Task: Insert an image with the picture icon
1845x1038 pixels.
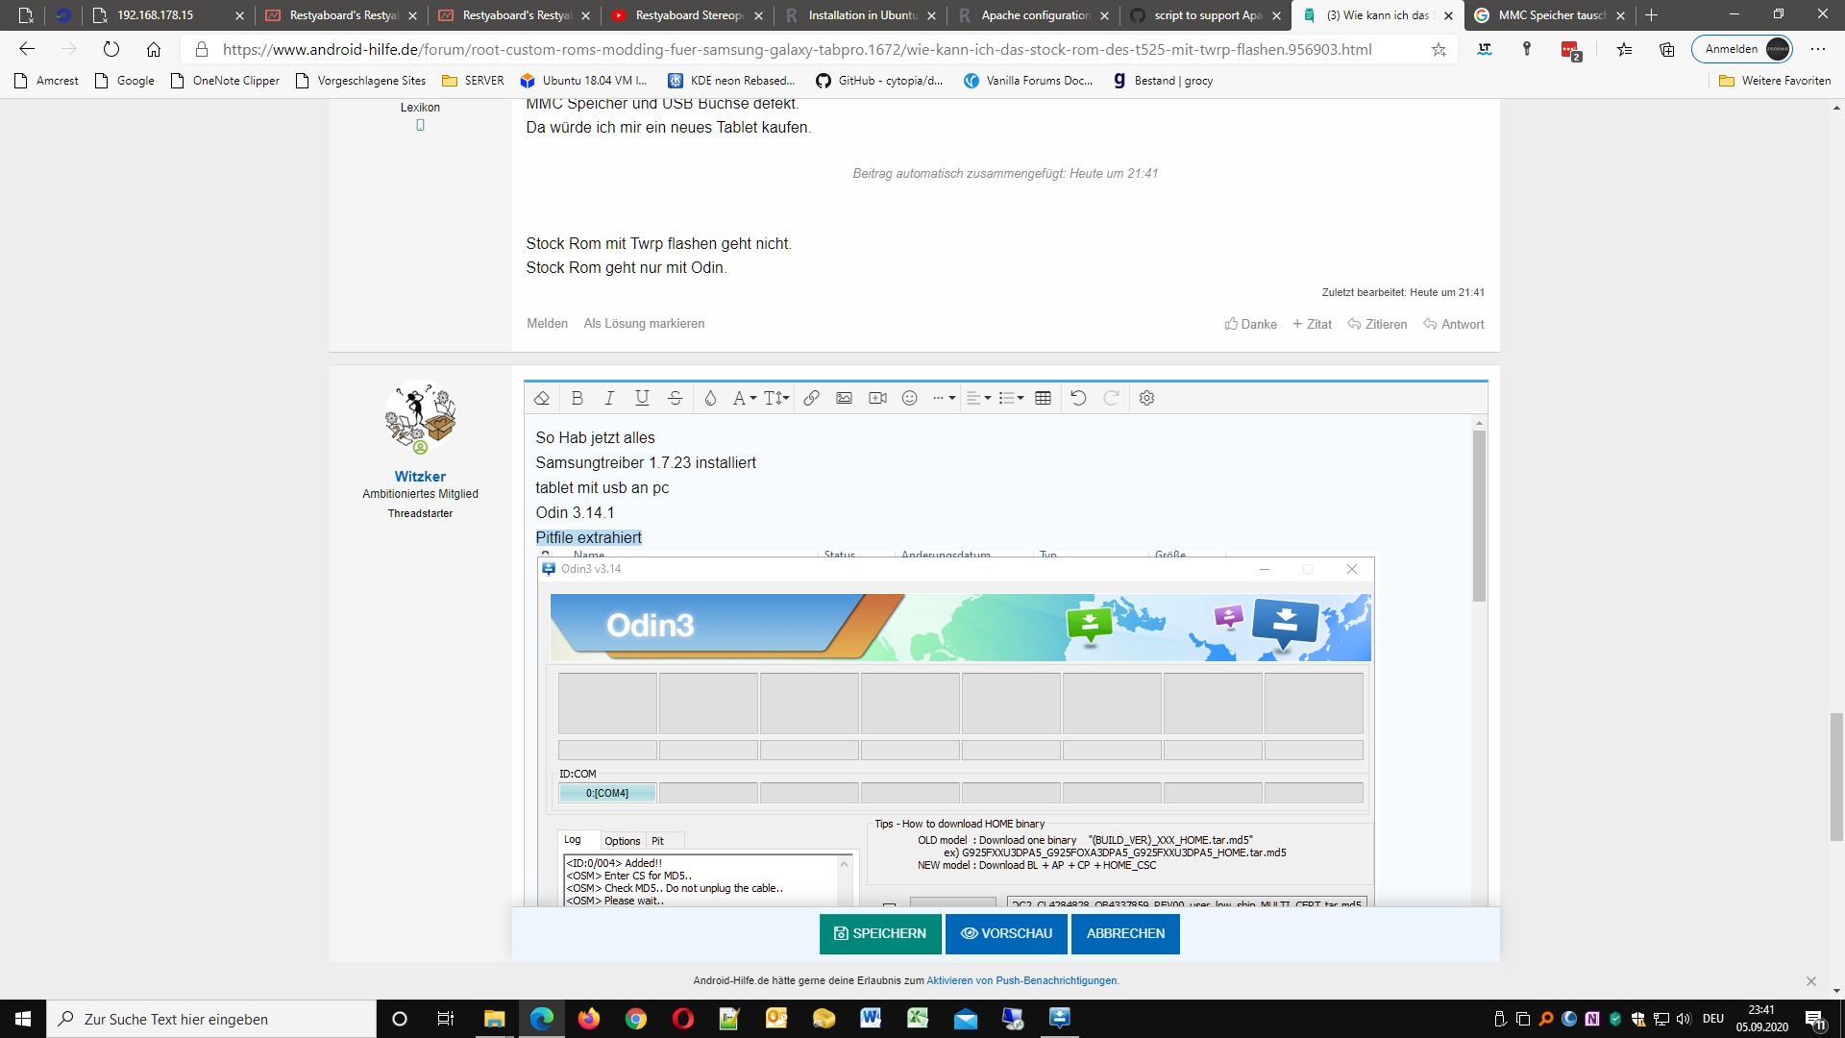Action: tap(844, 398)
